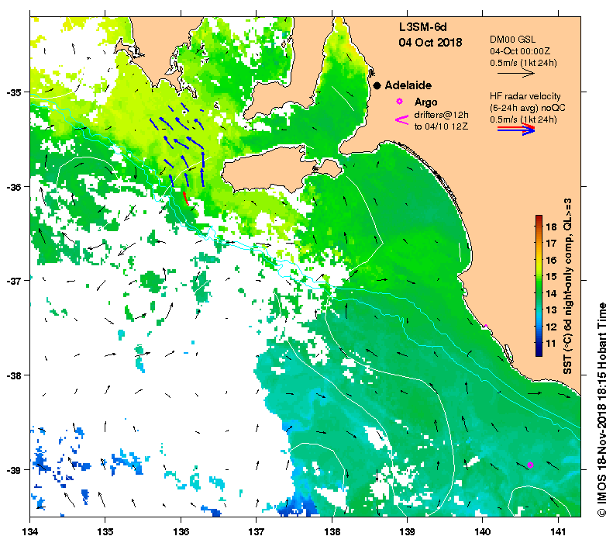Click the '-37' latitude axis label
The image size is (613, 543).
point(13,281)
